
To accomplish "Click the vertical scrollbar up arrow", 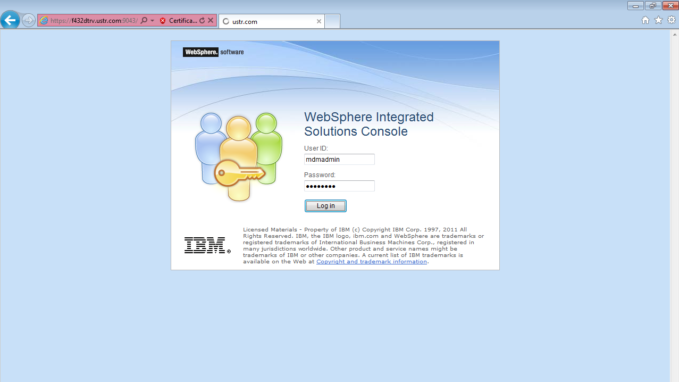I will (674, 34).
